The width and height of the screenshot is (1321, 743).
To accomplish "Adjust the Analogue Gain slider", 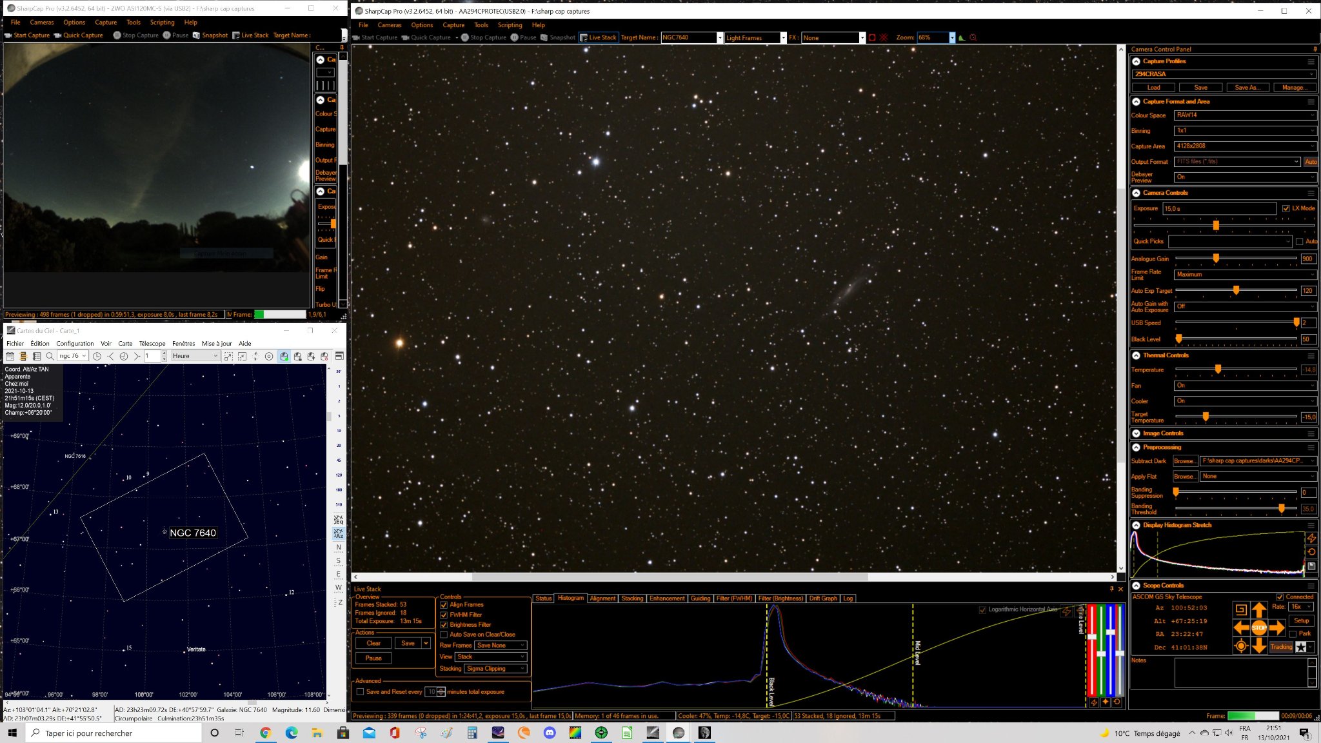I will 1215,259.
